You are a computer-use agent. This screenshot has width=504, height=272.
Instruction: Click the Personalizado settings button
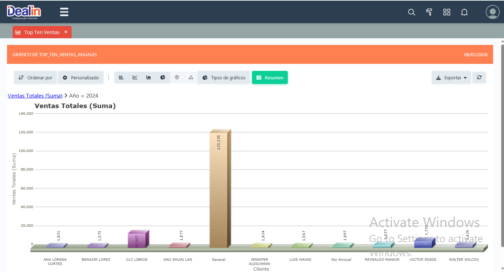pos(81,78)
